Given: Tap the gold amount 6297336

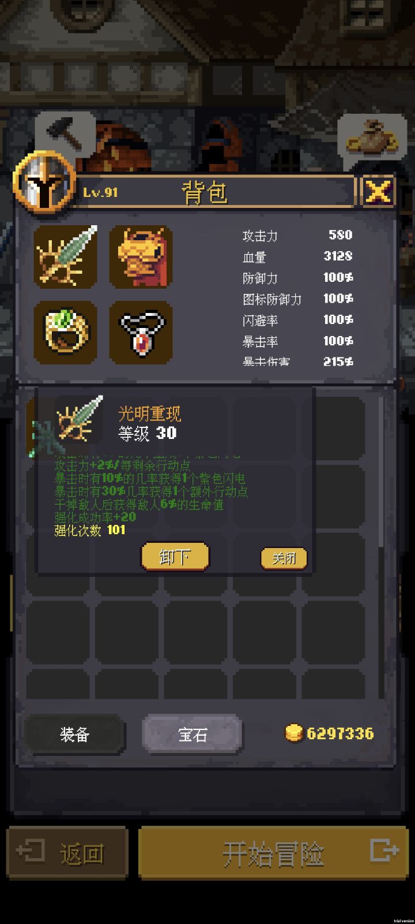Looking at the screenshot, I should (340, 733).
